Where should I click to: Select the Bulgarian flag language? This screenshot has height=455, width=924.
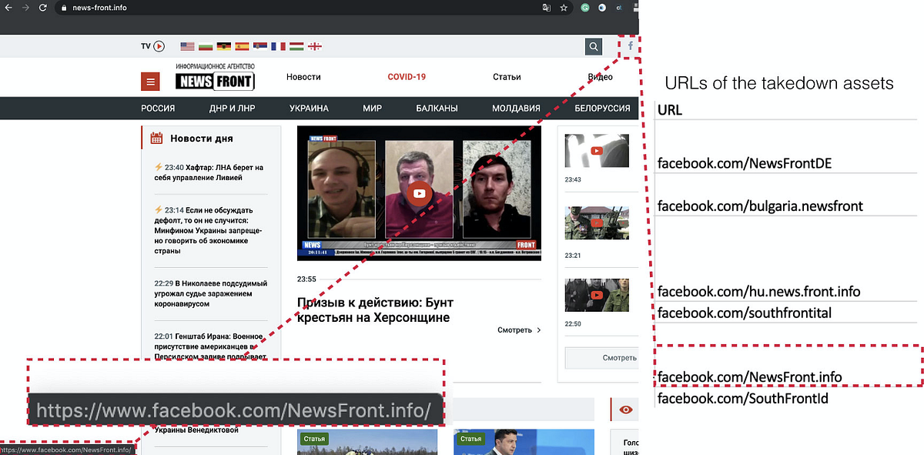click(206, 46)
